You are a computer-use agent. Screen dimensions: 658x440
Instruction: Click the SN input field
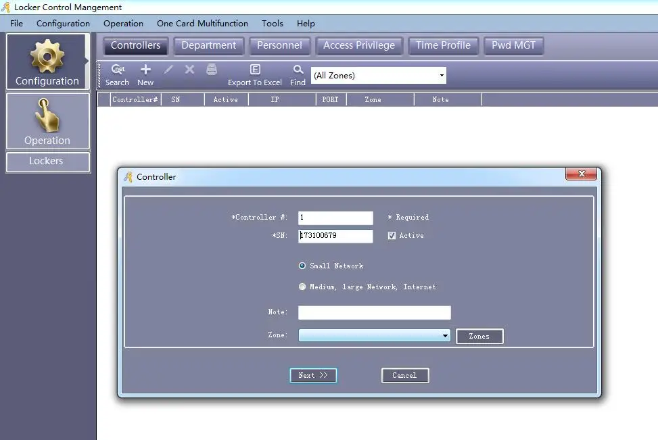click(335, 236)
